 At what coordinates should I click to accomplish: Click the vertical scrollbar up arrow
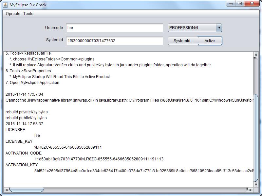click(x=256, y=55)
